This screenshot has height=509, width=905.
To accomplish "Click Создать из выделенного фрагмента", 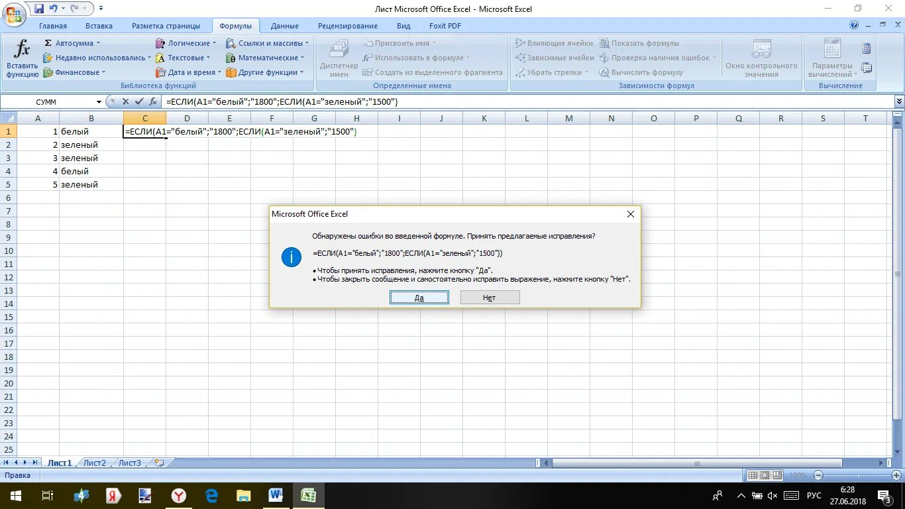I will point(433,72).
